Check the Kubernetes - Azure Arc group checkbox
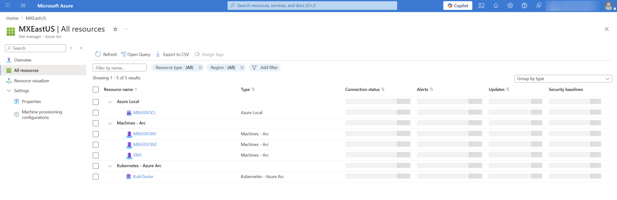Screen dimensions: 617x200 [x=96, y=166]
